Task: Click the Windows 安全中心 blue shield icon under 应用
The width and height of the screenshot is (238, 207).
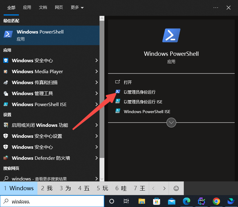Action: coord(6,60)
